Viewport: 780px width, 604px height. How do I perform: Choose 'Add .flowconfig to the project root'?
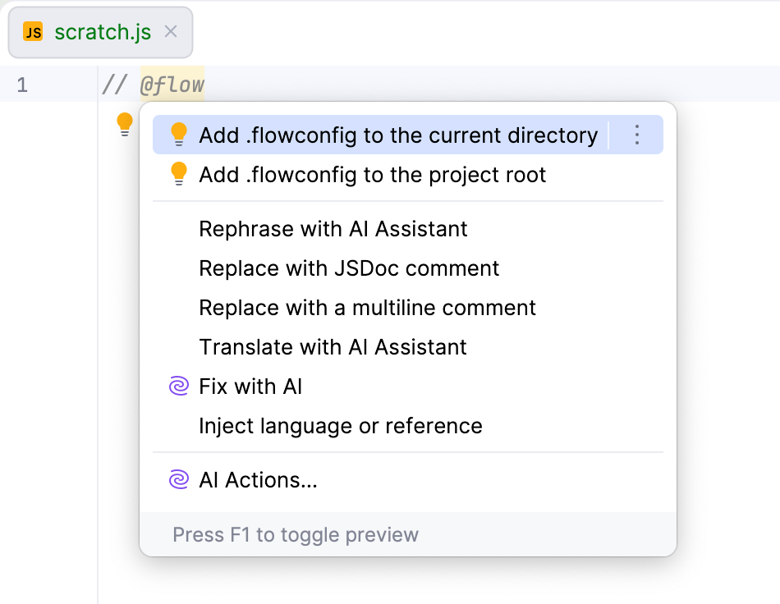(371, 174)
